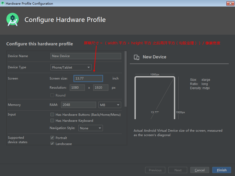Enable Has Hardware Keyboard checkbox
Screen dimensions: 235x176
[52, 120]
